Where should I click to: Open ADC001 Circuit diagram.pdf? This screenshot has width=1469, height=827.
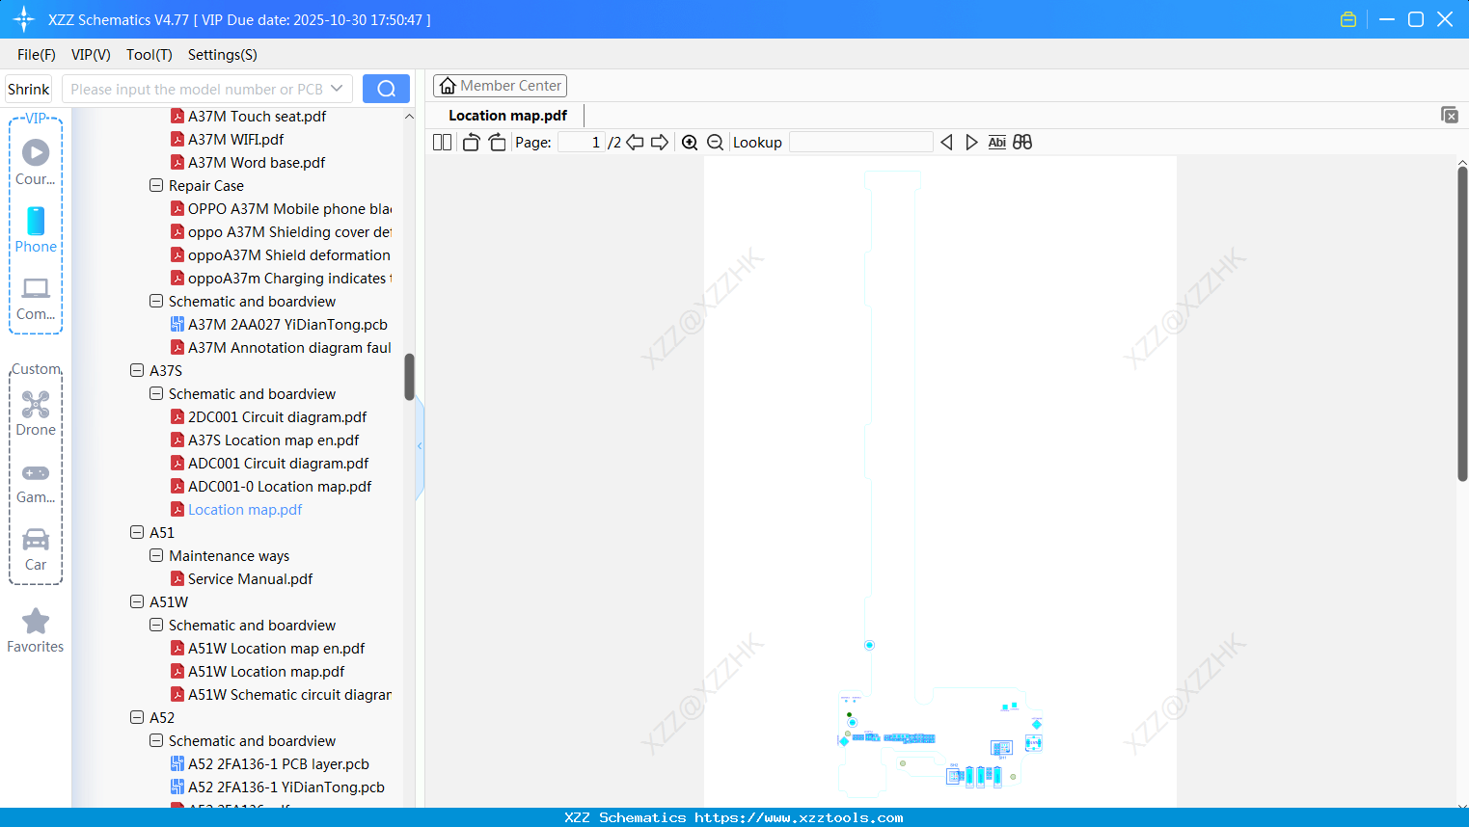click(x=279, y=463)
